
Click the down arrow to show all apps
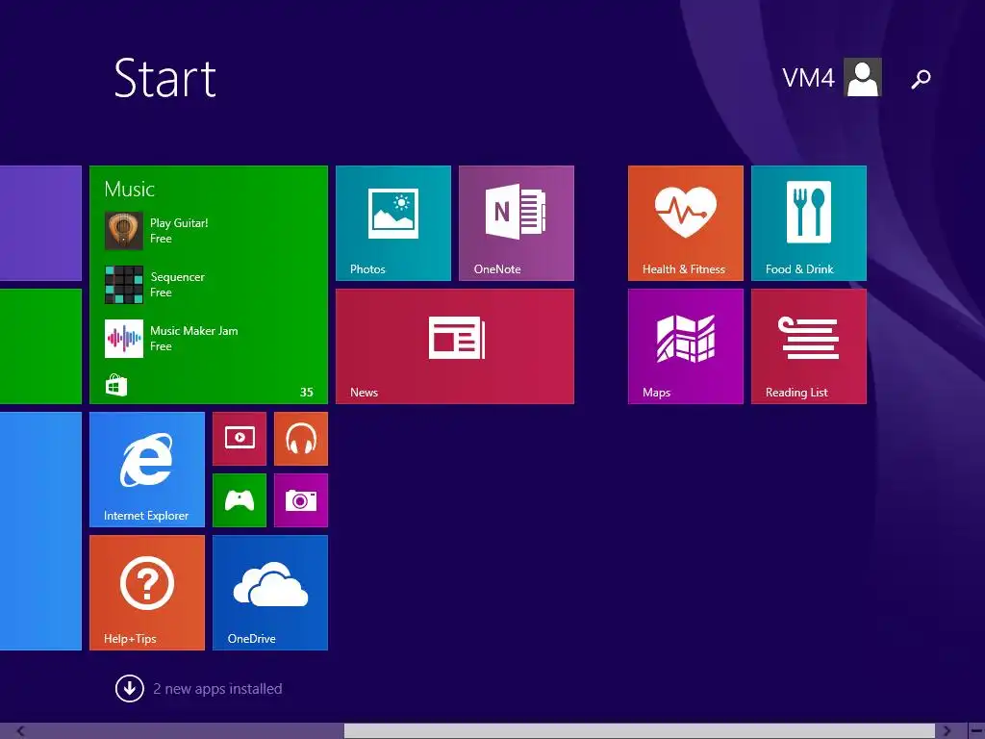[x=130, y=688]
